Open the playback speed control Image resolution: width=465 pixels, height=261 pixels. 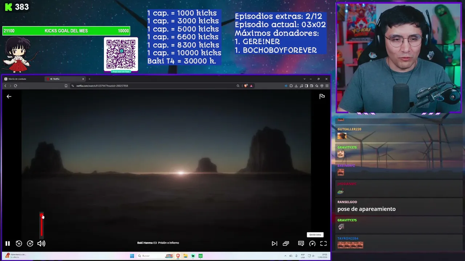coord(312,244)
